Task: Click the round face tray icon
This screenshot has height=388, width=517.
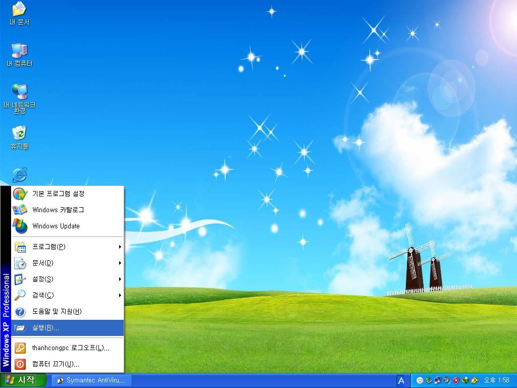Action: [420, 380]
